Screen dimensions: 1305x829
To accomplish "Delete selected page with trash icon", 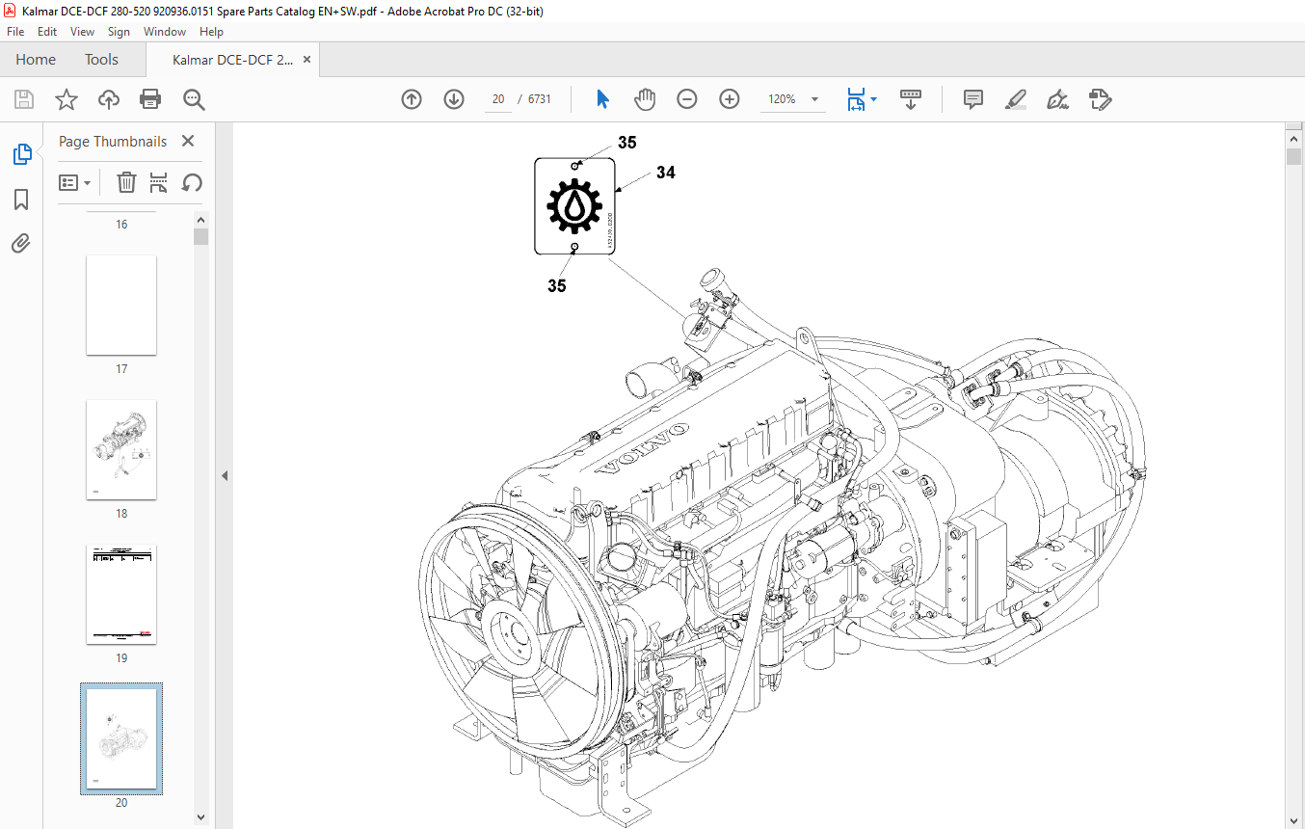I will pos(126,182).
